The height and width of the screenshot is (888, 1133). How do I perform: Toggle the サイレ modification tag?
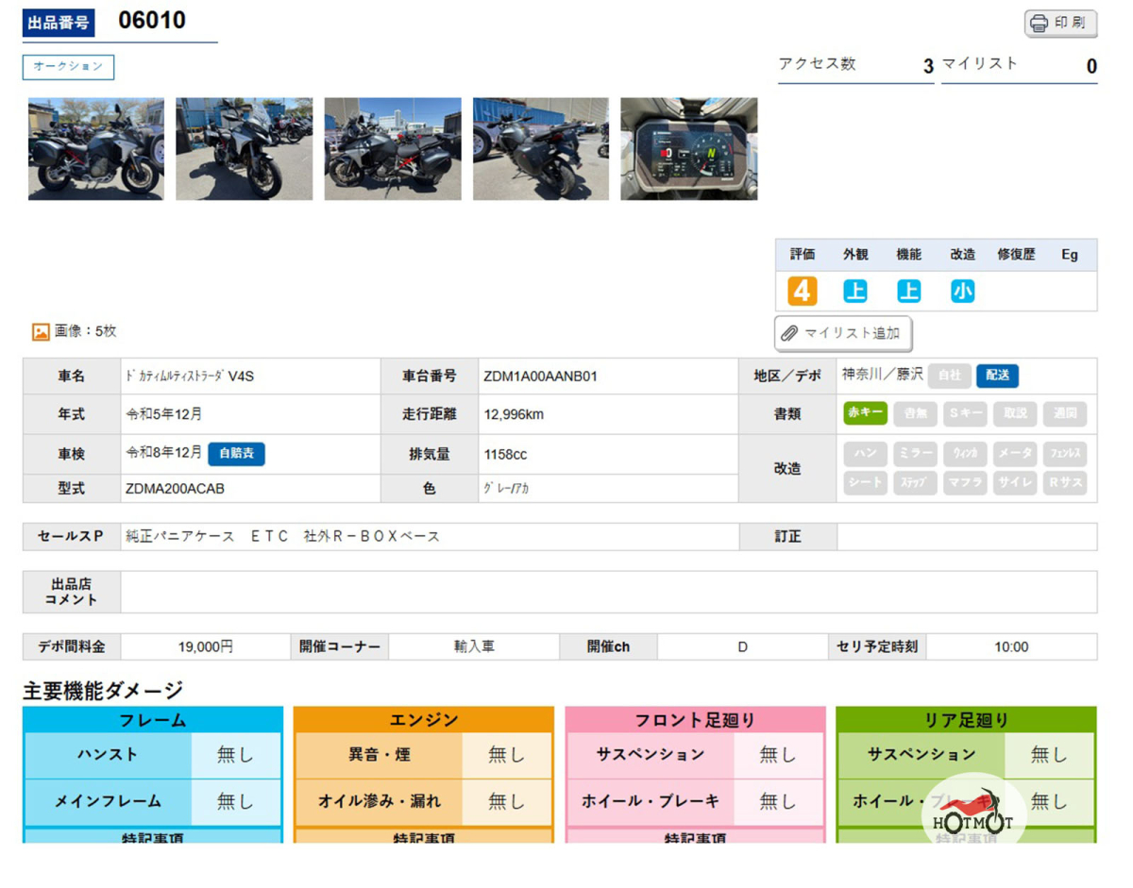(1015, 483)
